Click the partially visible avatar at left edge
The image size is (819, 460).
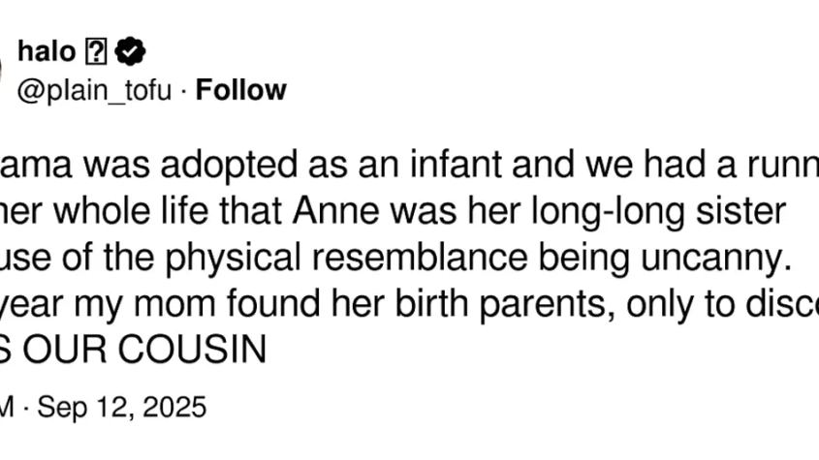(3, 71)
